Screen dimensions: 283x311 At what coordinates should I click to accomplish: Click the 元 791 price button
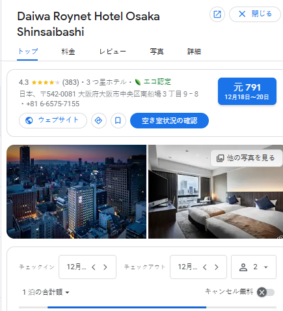[247, 91]
